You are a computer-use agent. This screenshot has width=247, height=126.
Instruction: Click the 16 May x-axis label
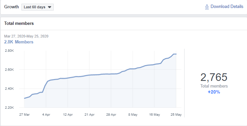coord(155,115)
